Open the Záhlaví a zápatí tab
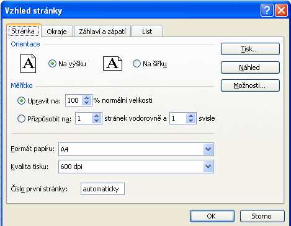 coord(102,32)
